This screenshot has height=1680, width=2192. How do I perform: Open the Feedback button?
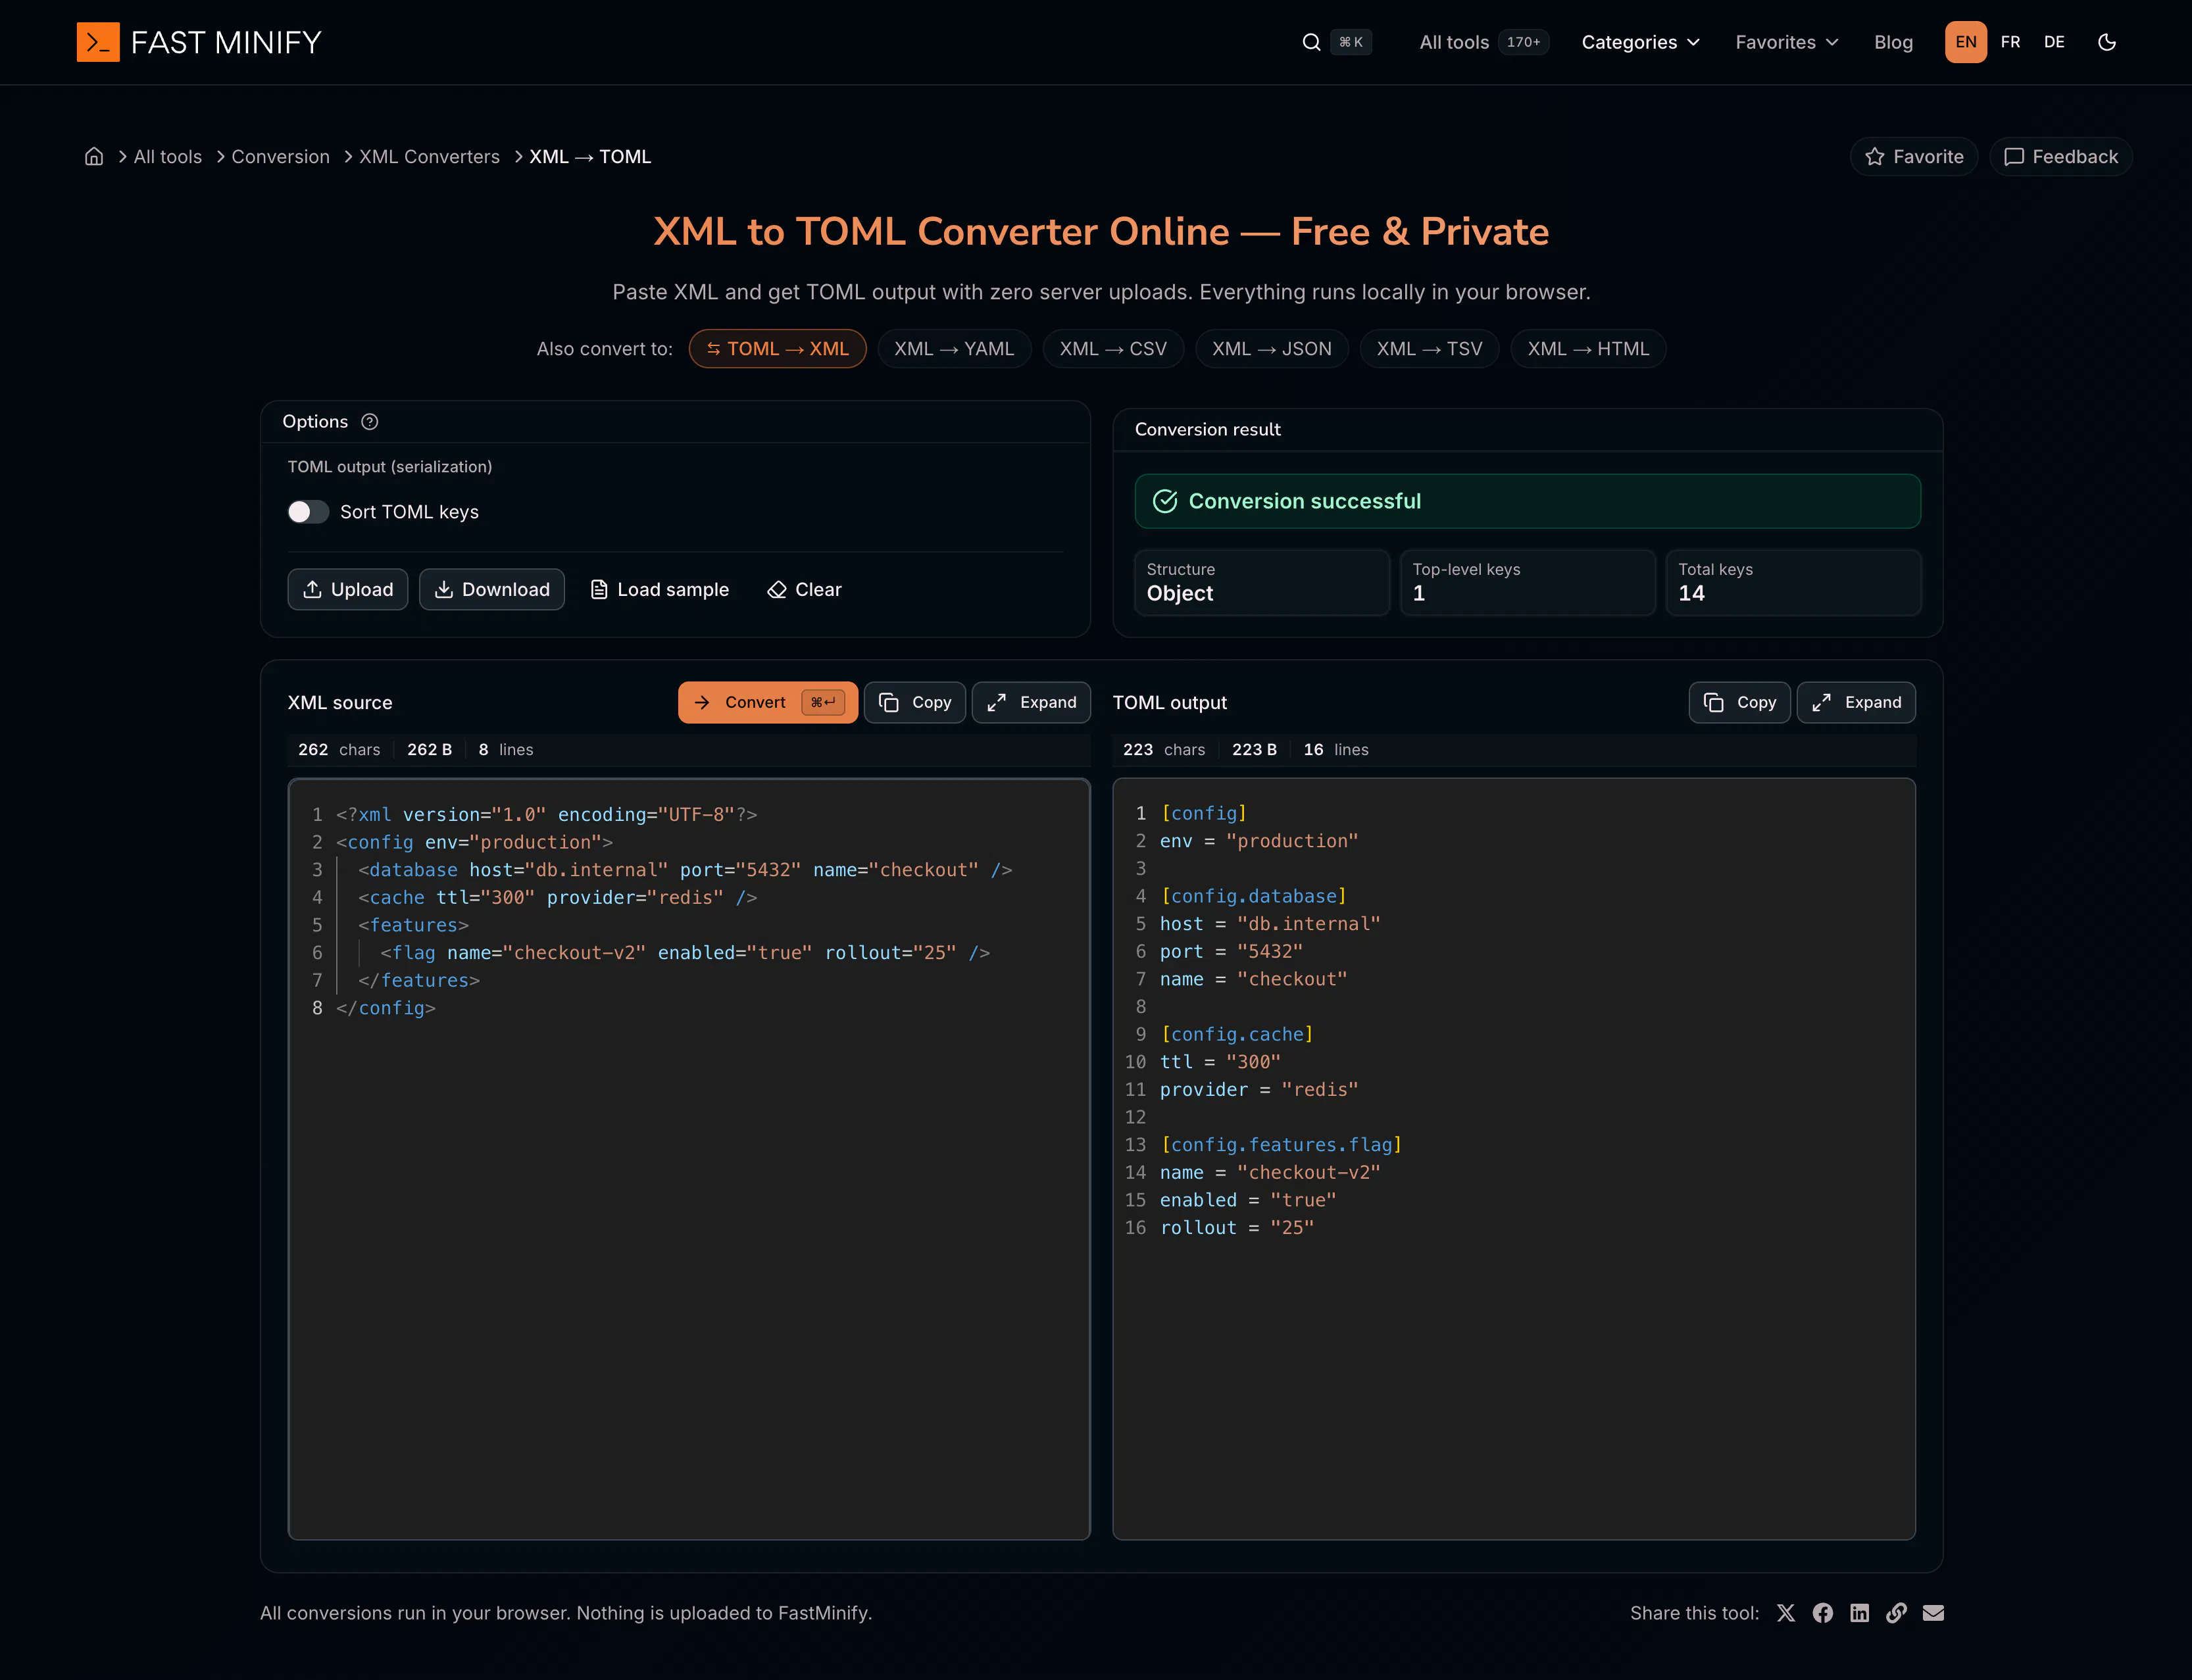[x=2060, y=156]
